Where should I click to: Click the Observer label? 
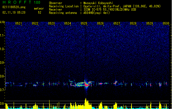pyautogui.click(x=56, y=3)
